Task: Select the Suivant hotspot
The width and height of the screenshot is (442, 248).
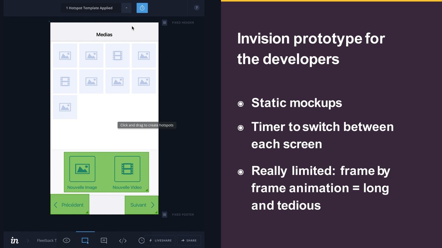Action: (142, 205)
